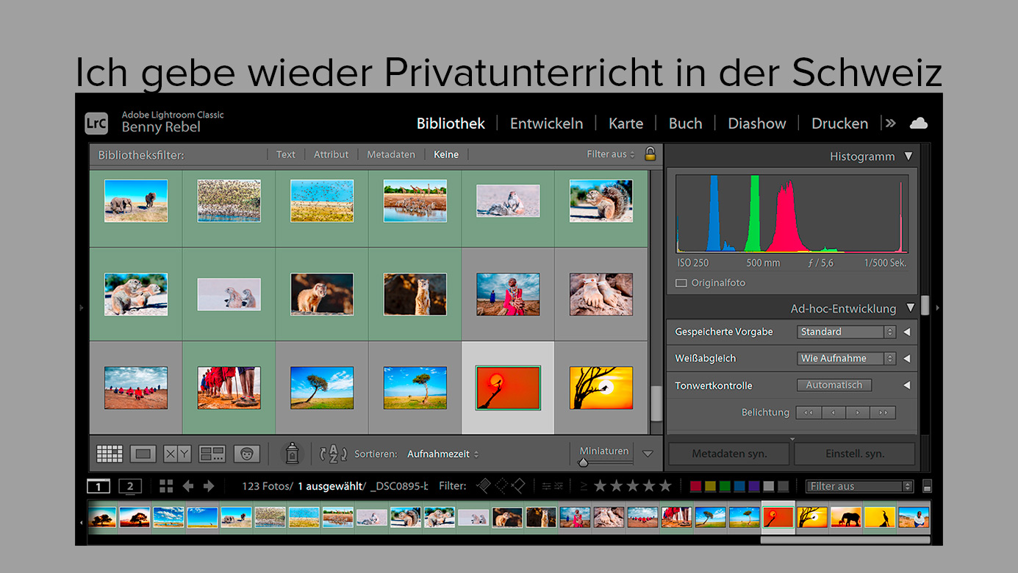This screenshot has width=1018, height=573.
Task: Switch to loupe single-image view
Action: click(143, 454)
